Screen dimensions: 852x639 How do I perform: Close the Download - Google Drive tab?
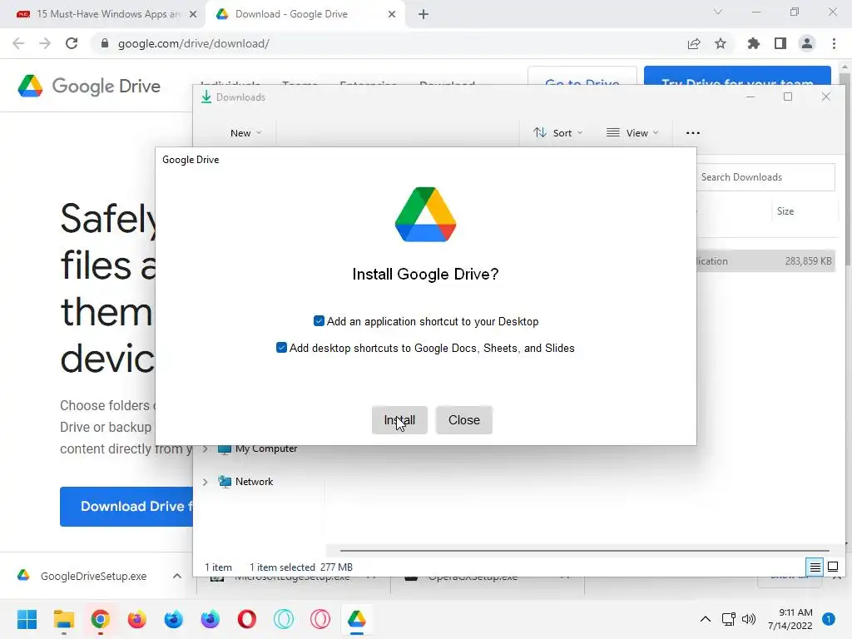(x=392, y=14)
